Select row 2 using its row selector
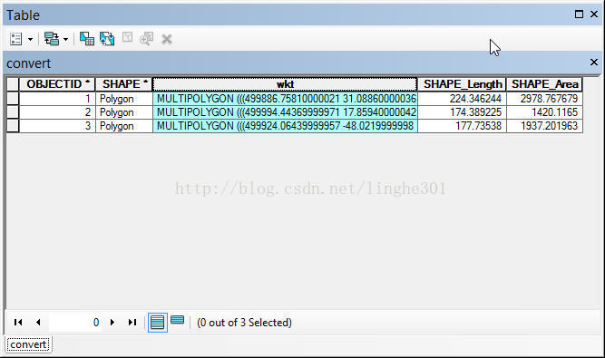Image resolution: width=605 pixels, height=358 pixels. [13, 112]
